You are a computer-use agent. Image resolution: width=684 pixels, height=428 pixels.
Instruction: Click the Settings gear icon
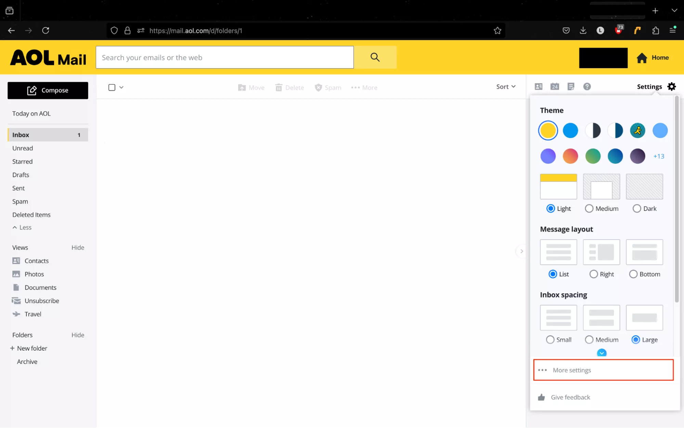click(x=672, y=87)
